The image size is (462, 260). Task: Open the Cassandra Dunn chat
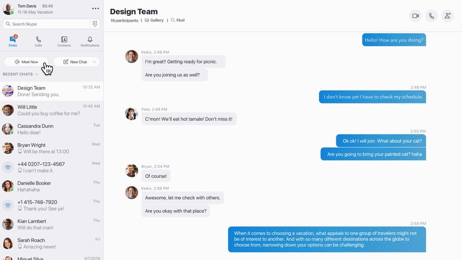[51, 129]
